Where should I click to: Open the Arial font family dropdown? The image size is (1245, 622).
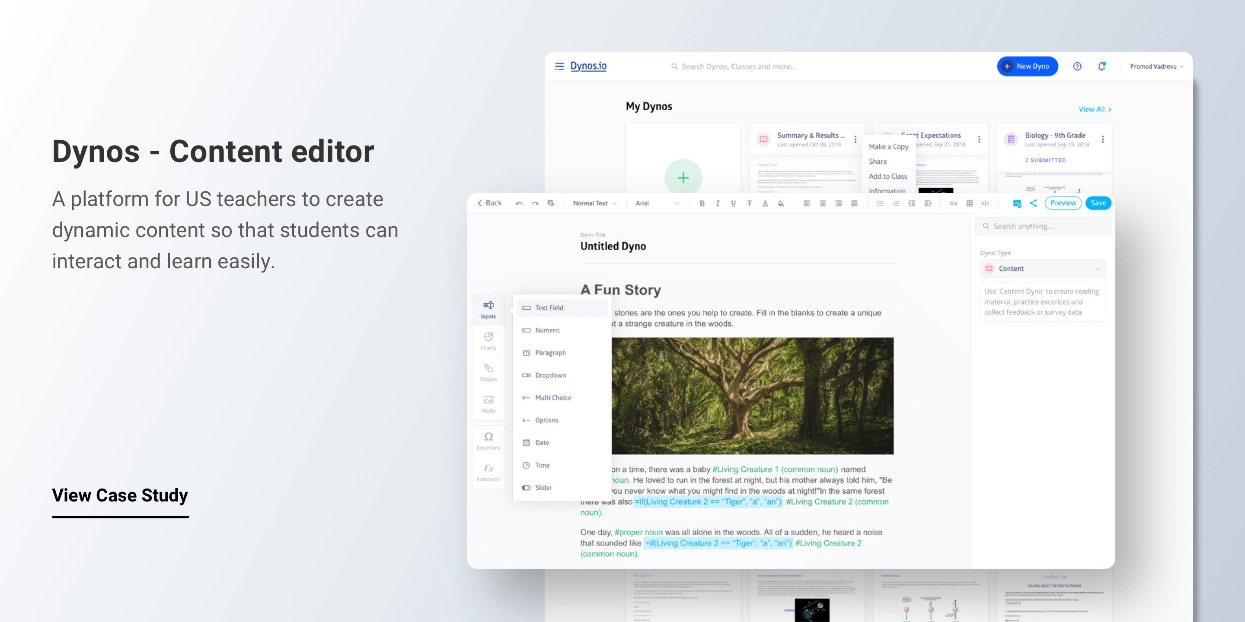pyautogui.click(x=657, y=203)
